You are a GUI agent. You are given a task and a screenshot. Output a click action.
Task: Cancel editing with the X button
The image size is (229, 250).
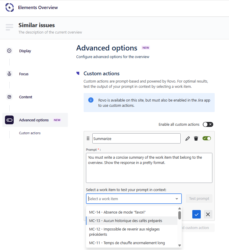point(208,214)
